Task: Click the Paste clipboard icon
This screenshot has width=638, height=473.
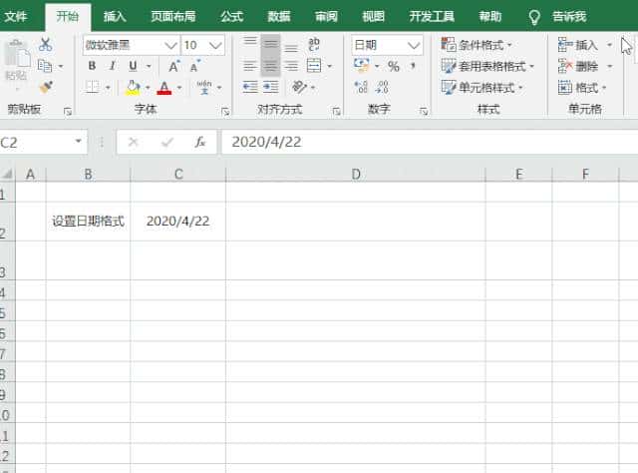Action: tap(17, 54)
